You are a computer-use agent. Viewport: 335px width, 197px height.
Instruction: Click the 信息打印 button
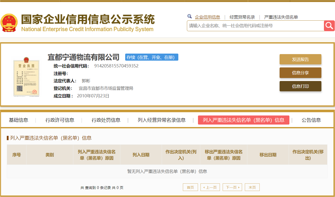(300, 86)
